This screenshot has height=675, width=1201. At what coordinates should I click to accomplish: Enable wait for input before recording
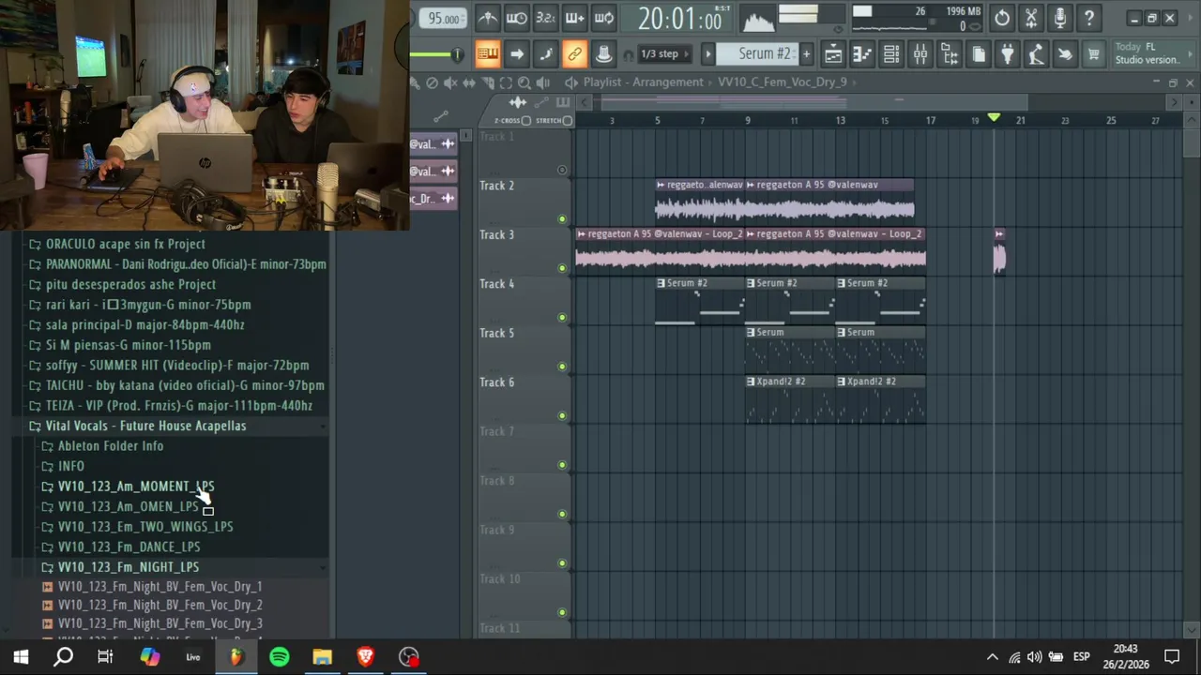[x=516, y=18]
